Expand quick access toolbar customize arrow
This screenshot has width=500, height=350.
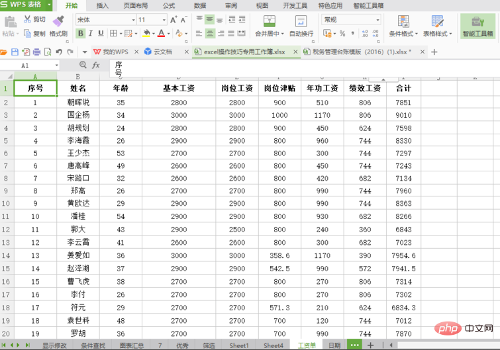click(85, 52)
